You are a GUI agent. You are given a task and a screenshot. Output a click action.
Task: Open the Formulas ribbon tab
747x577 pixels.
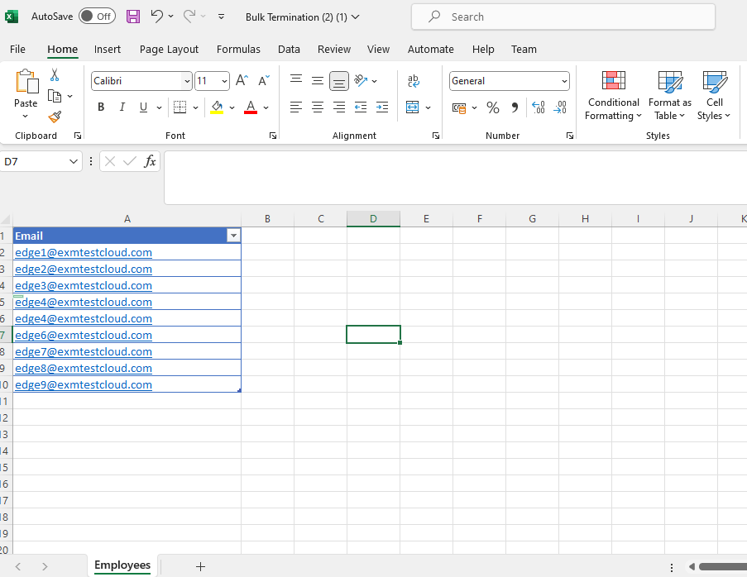click(238, 50)
